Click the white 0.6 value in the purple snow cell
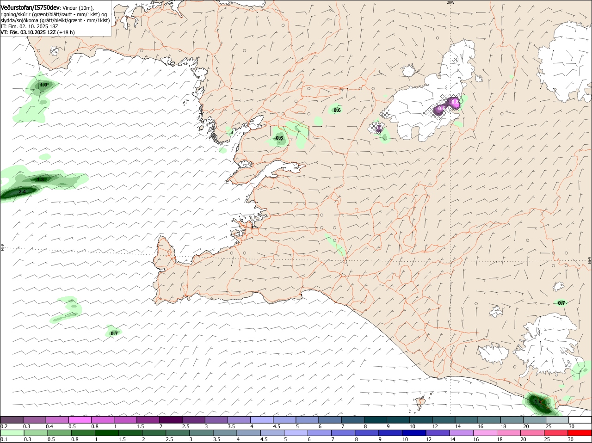 tap(441, 109)
